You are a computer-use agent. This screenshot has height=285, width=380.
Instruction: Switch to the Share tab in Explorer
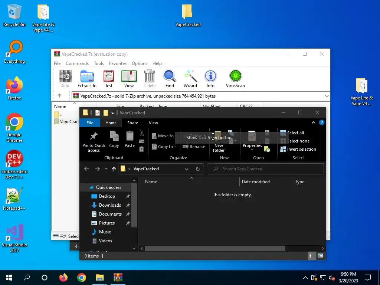(132, 123)
